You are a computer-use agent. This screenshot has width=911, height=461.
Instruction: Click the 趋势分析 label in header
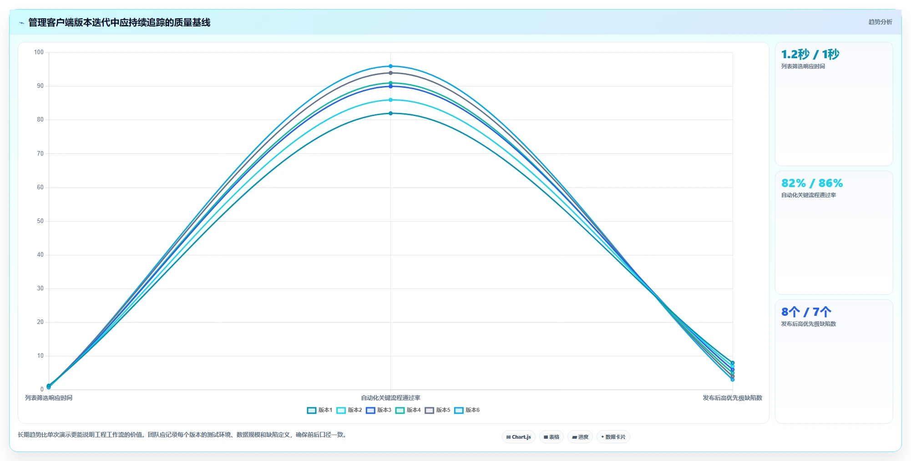[x=880, y=22]
